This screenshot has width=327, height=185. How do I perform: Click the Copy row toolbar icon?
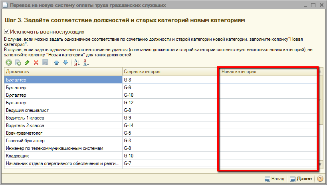[18, 63]
